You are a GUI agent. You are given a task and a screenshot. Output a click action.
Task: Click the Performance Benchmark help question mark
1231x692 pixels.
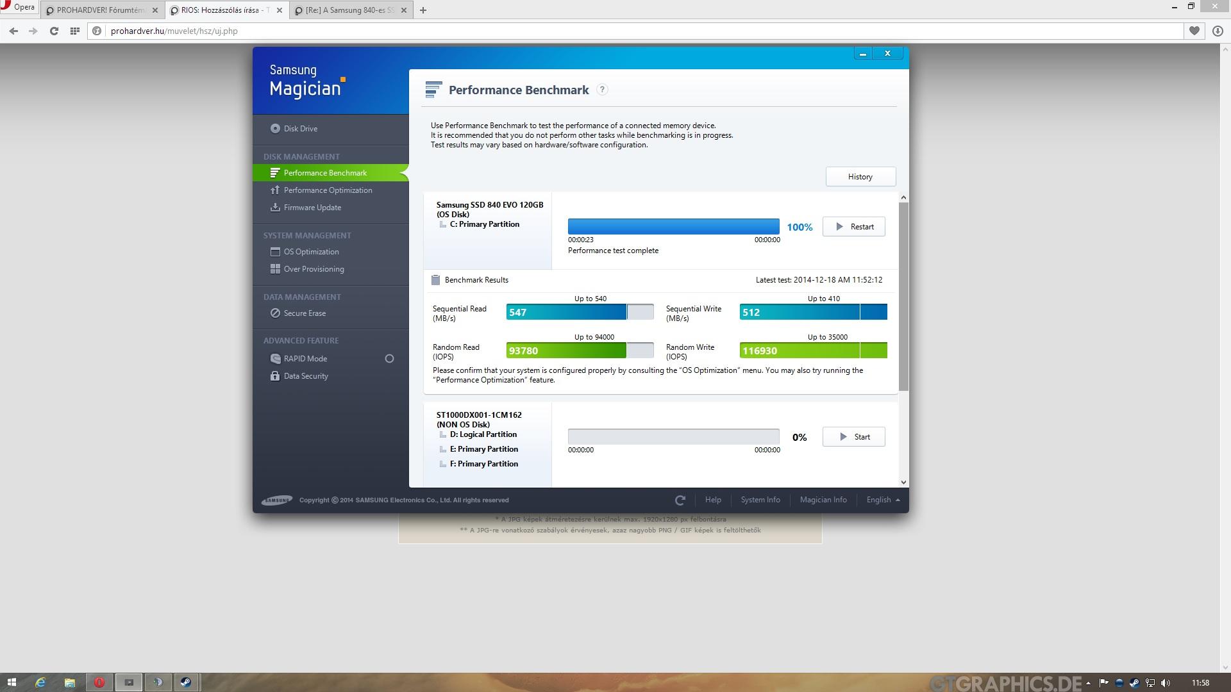click(x=602, y=90)
